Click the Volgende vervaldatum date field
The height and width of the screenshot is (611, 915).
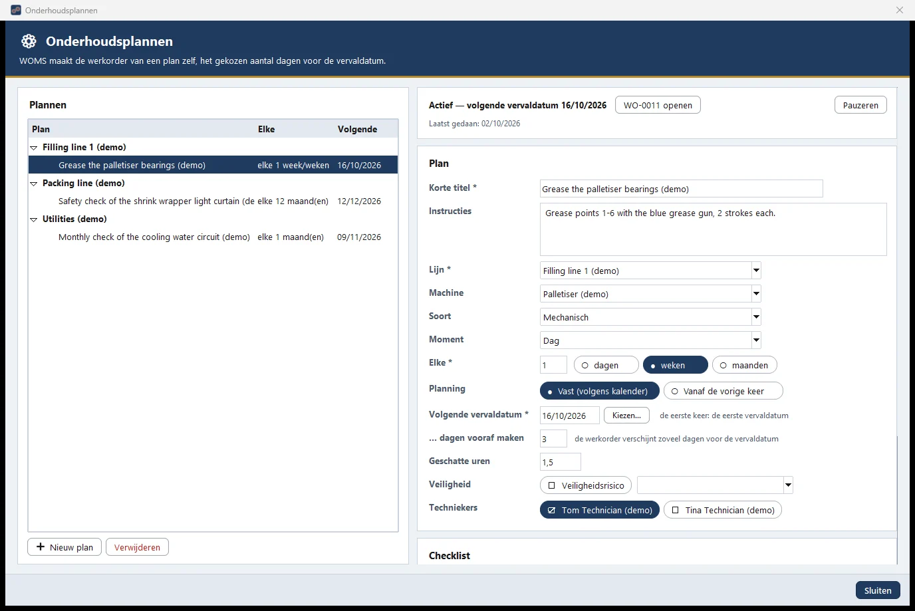tap(569, 416)
